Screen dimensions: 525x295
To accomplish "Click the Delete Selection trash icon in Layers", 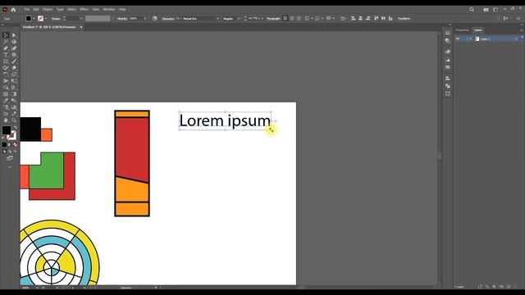I will coord(516,287).
